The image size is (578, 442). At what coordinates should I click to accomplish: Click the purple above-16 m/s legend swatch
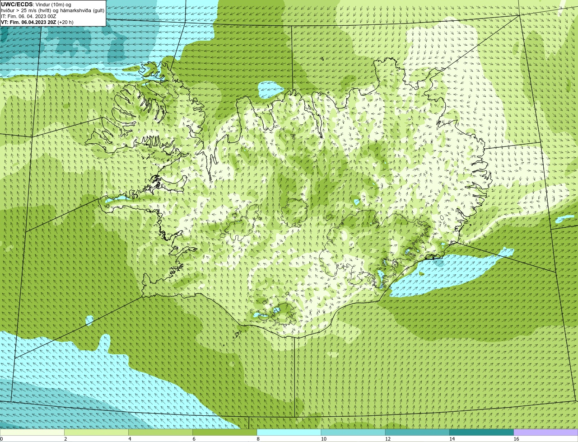[x=546, y=433]
